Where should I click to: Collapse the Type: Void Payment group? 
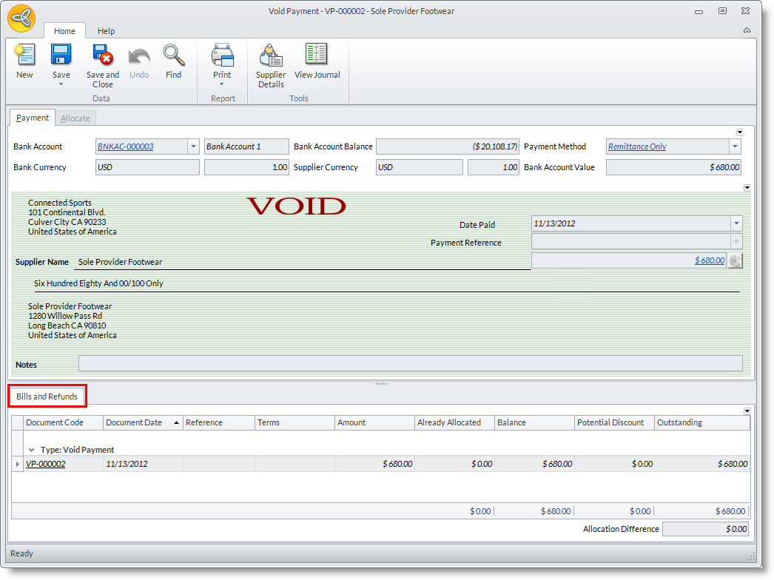pyautogui.click(x=32, y=450)
